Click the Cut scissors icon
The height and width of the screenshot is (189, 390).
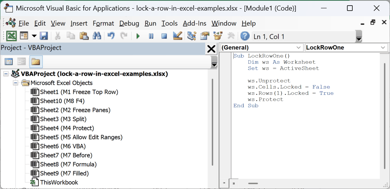(57, 36)
